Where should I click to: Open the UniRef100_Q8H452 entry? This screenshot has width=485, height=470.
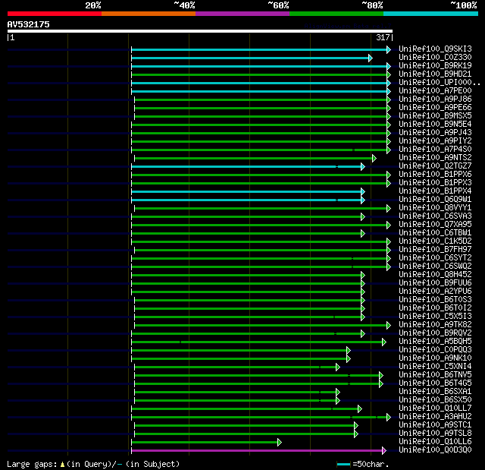[435, 275]
